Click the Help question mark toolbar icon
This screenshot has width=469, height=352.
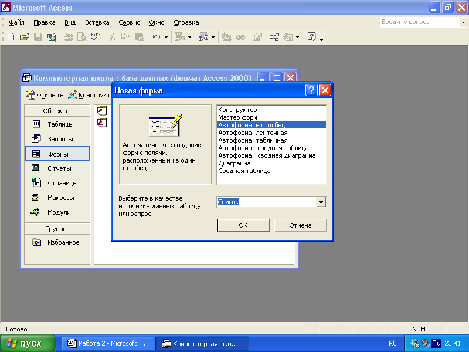311,37
